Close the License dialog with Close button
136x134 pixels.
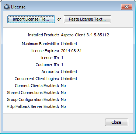point(116,122)
